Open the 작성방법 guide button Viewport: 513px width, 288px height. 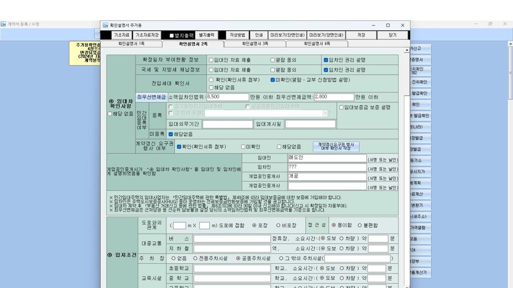[x=237, y=35]
